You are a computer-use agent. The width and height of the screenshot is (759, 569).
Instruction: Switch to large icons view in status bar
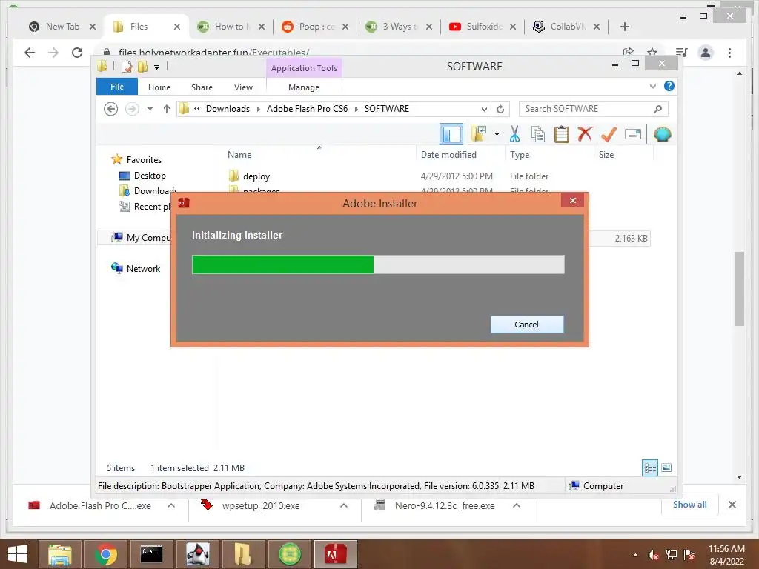click(666, 467)
